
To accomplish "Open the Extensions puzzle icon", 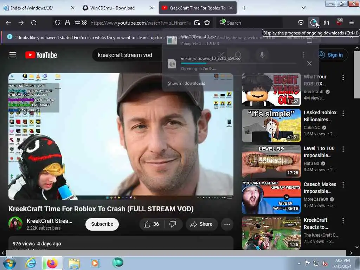I will tap(326, 22).
